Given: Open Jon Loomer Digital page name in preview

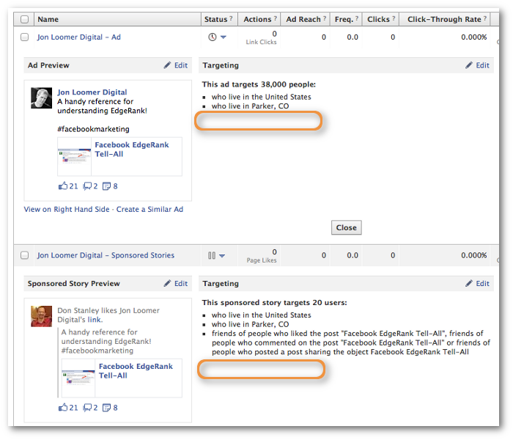Looking at the screenshot, I should [92, 92].
